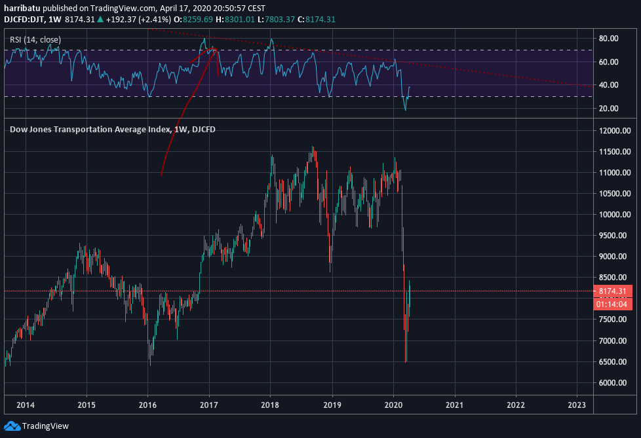The image size is (641, 438).
Task: Click the 7500.00 price axis label
Action: pyautogui.click(x=613, y=319)
